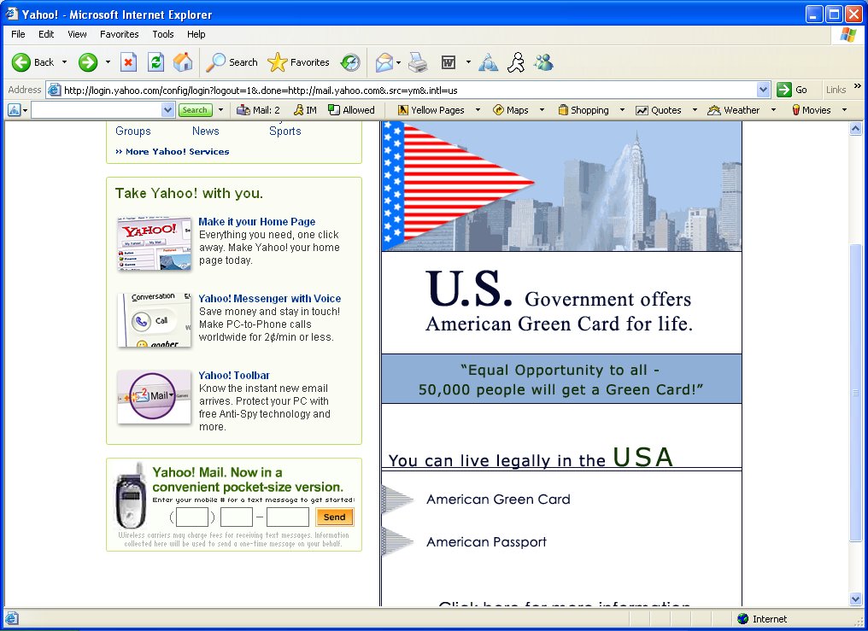
Task: Click the Edit with Word icon
Action: (x=449, y=62)
